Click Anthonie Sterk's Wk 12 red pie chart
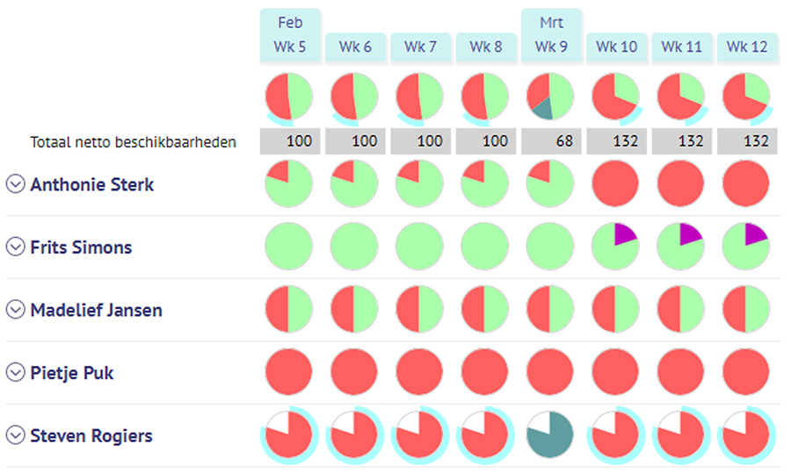 (x=745, y=184)
